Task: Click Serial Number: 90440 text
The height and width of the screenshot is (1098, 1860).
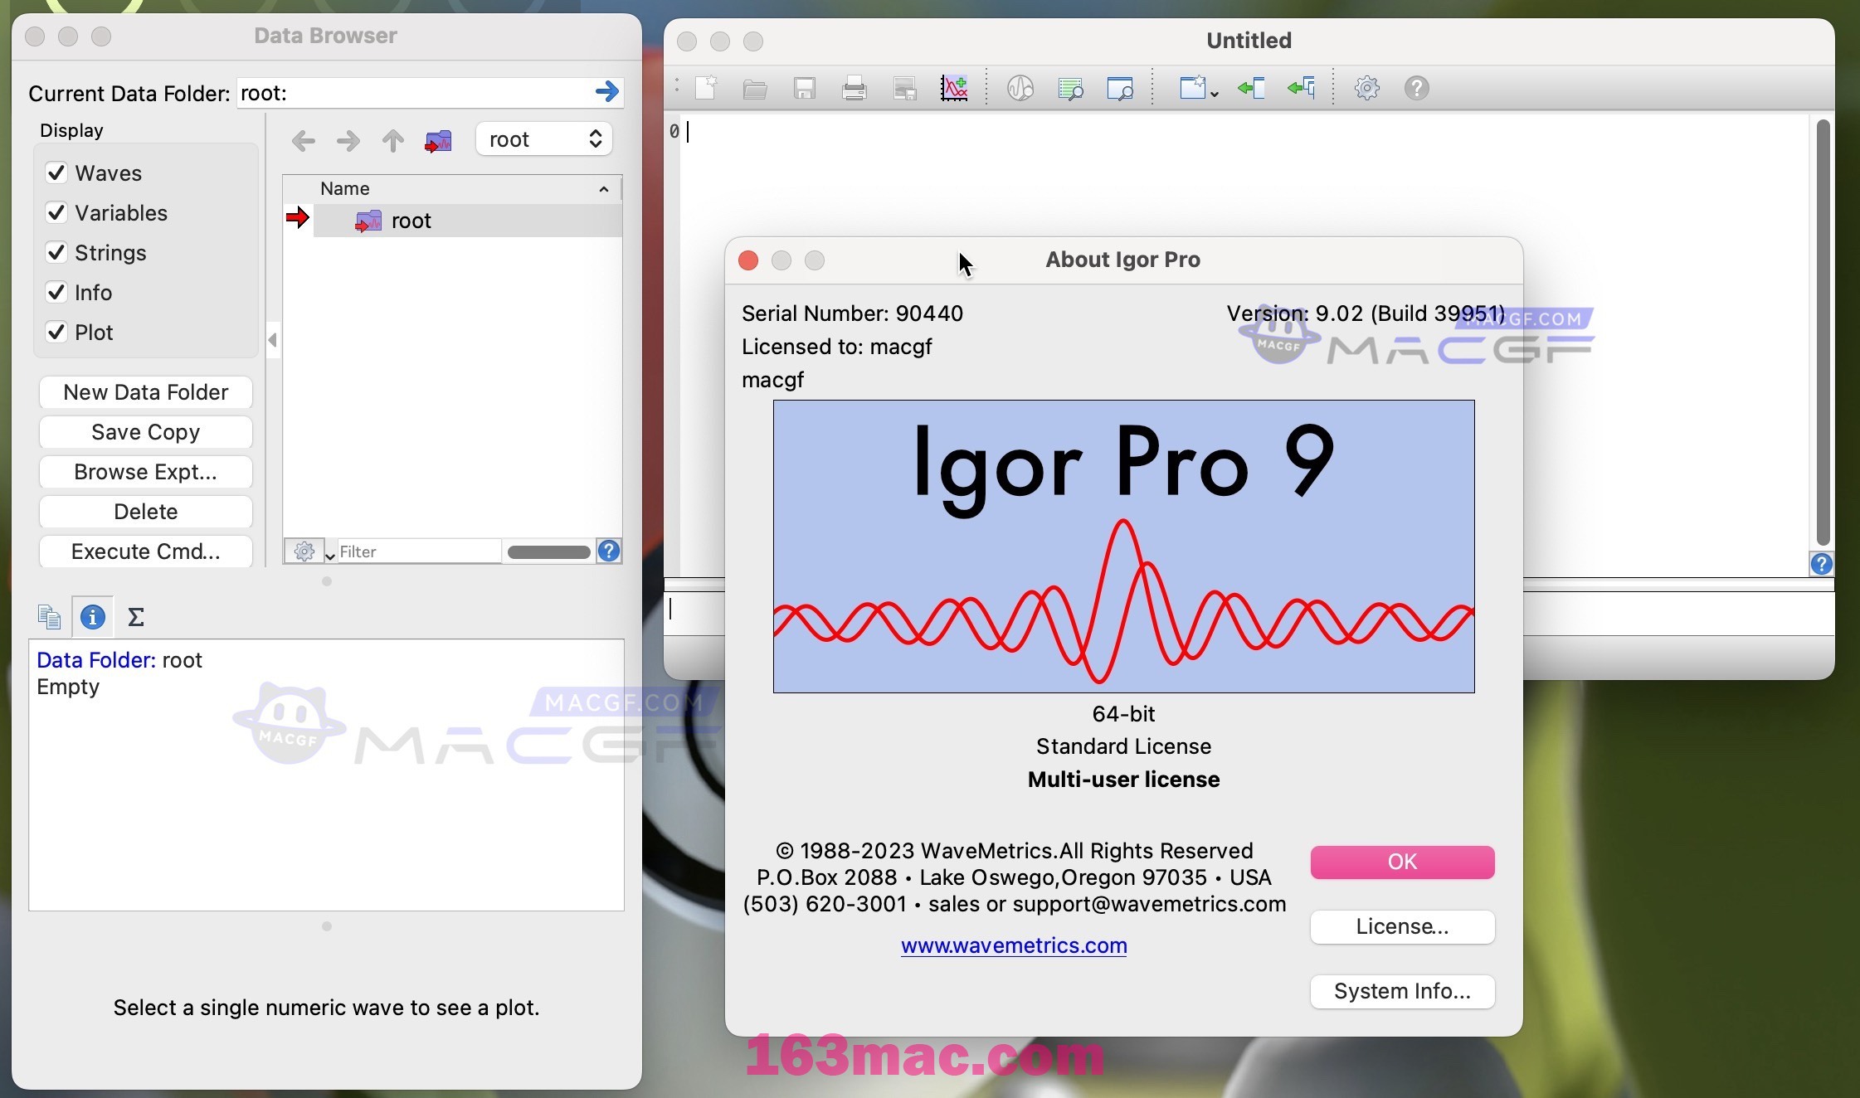Action: click(x=852, y=313)
